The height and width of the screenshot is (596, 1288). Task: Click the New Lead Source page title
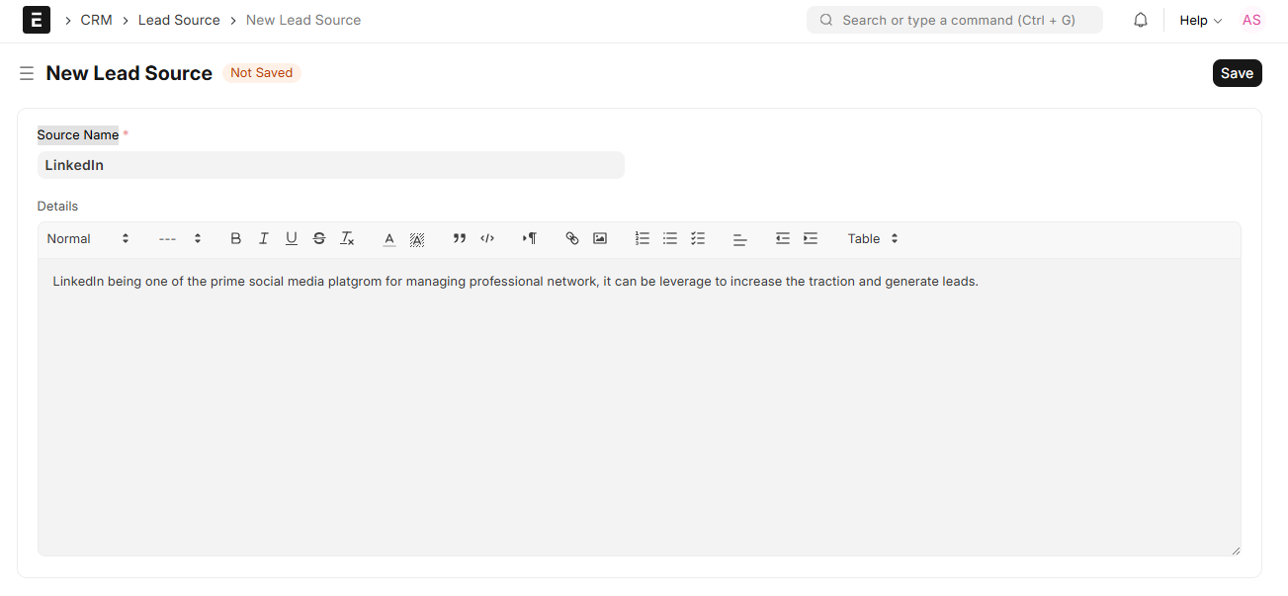click(129, 73)
